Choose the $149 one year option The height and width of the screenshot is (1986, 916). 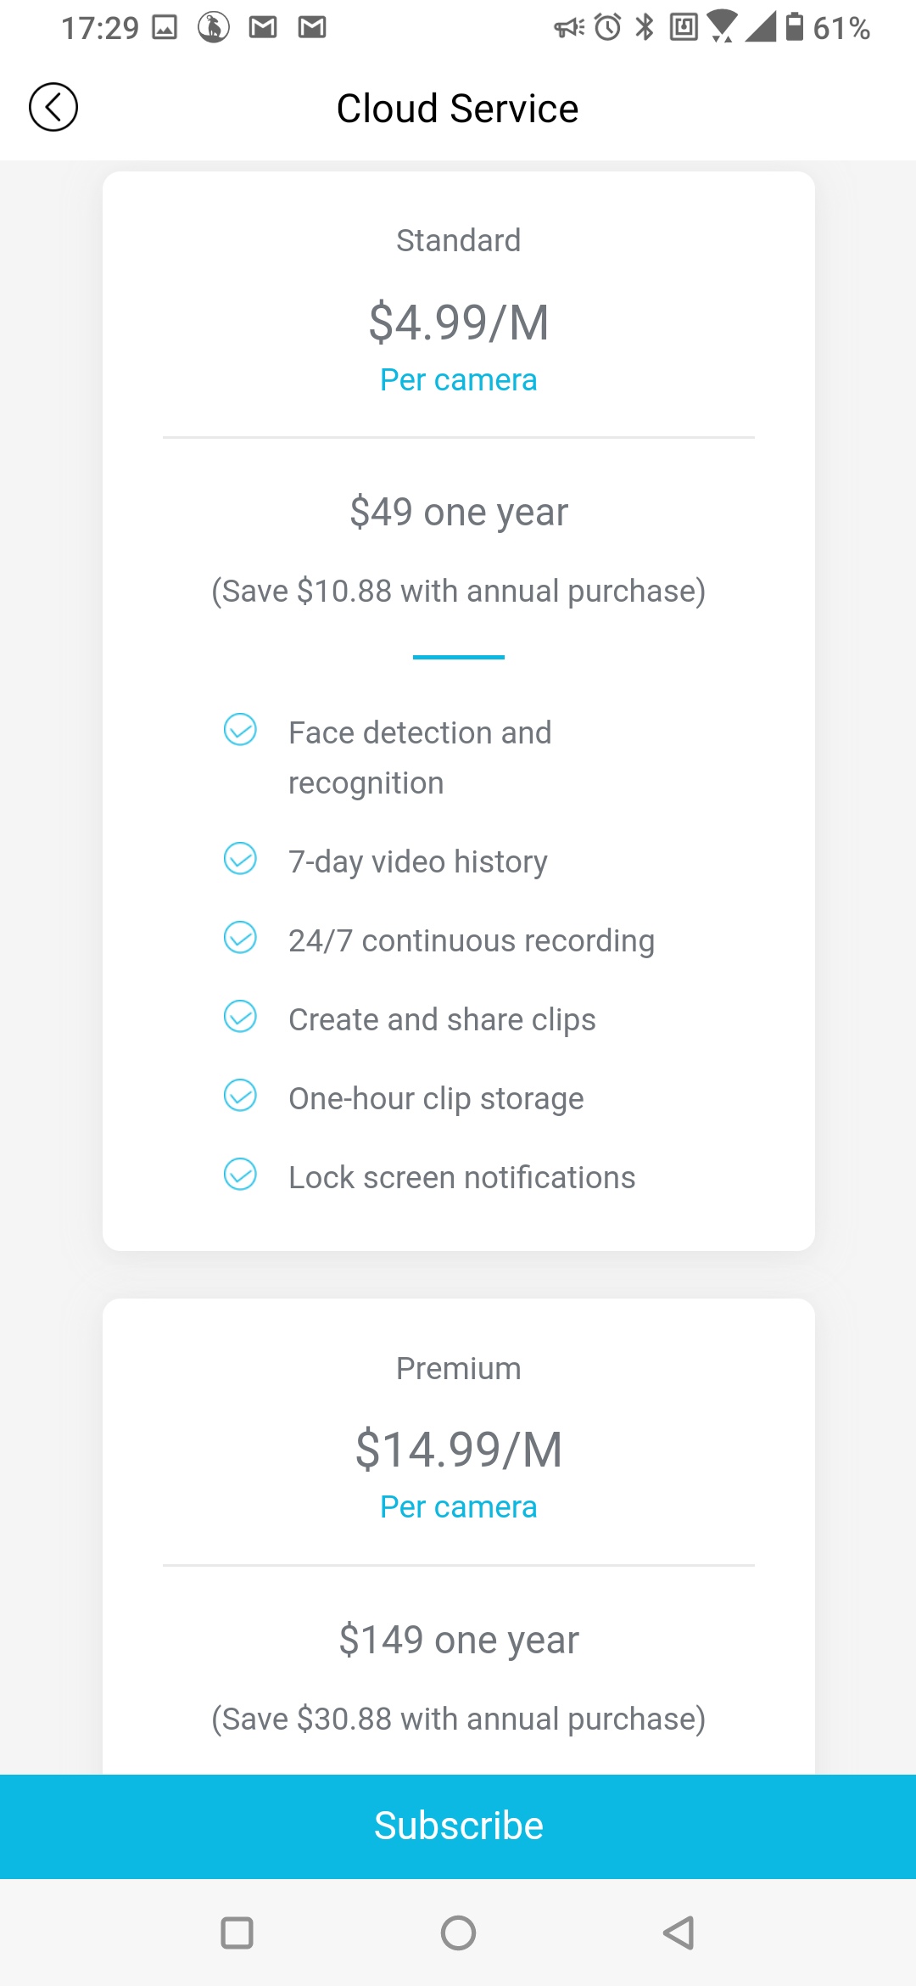point(459,1641)
